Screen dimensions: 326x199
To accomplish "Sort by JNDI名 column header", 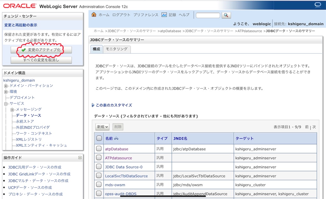I will (180, 138).
